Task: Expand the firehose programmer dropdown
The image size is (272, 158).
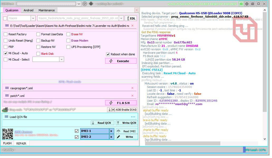Action: click(x=121, y=18)
